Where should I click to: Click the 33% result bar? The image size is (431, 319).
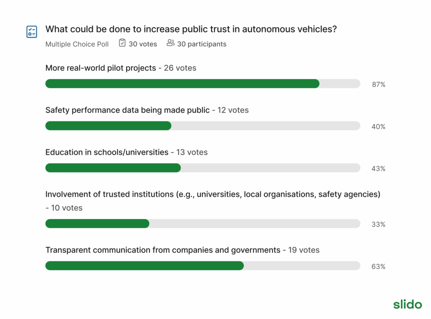[202, 224]
